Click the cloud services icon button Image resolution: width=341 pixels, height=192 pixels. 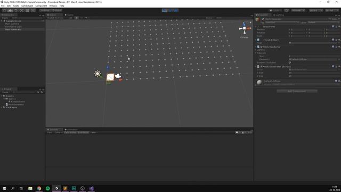pyautogui.click(x=287, y=11)
